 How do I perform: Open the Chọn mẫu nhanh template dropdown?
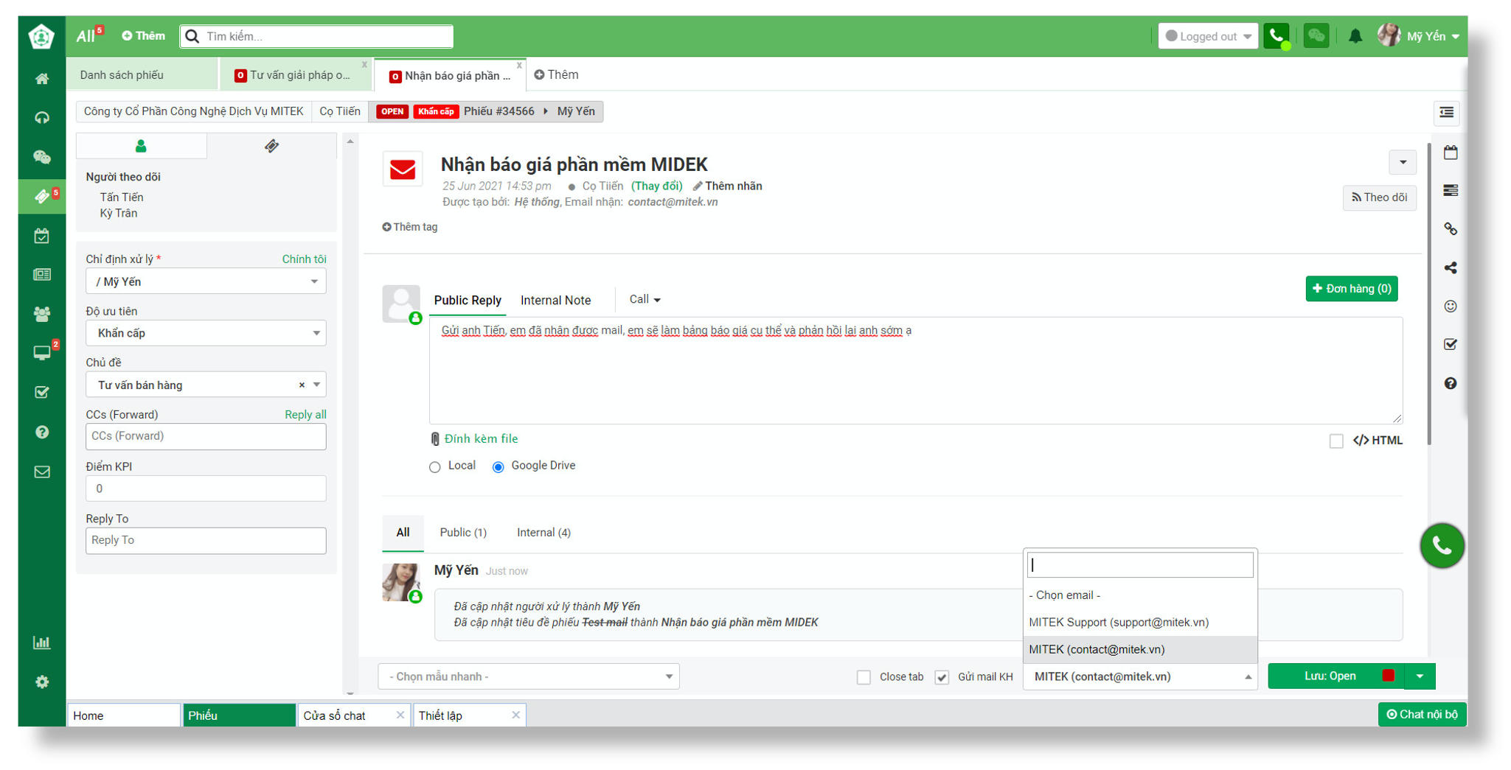point(529,676)
